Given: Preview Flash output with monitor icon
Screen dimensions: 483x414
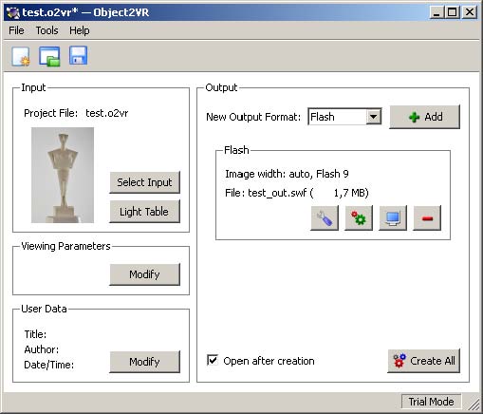Looking at the screenshot, I should click(x=393, y=217).
